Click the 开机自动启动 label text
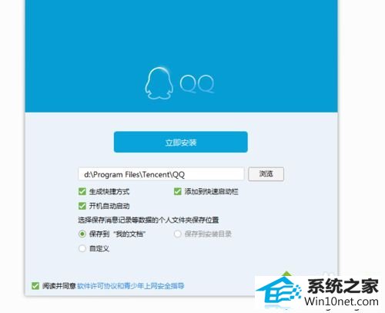This screenshot has height=313, width=385. pos(109,206)
